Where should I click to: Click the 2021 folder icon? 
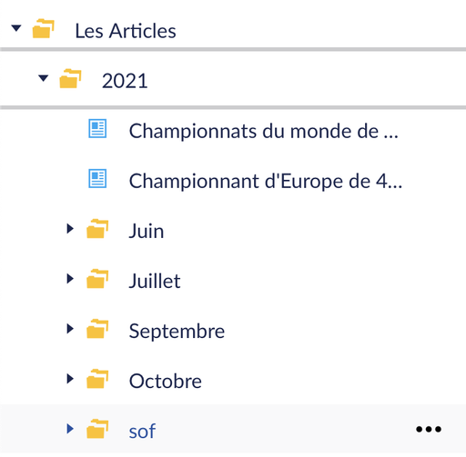[x=70, y=79]
